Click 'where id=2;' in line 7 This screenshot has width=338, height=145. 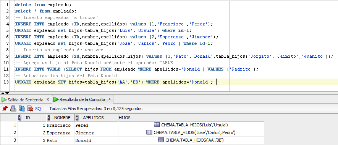point(198,43)
